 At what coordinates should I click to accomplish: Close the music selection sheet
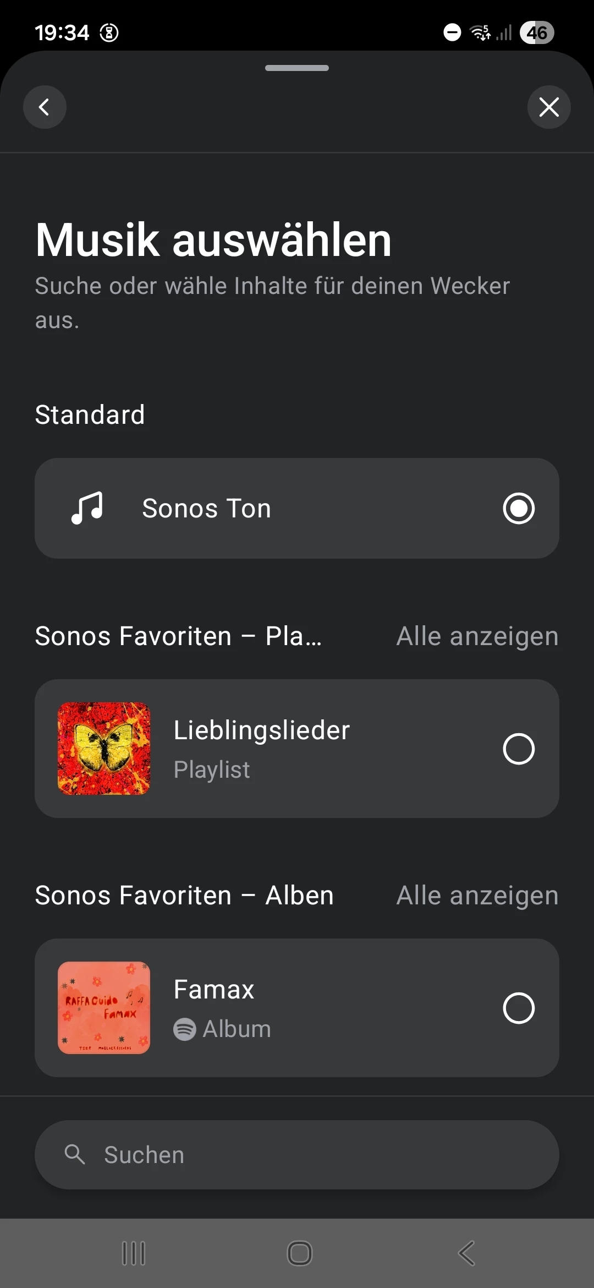click(549, 107)
